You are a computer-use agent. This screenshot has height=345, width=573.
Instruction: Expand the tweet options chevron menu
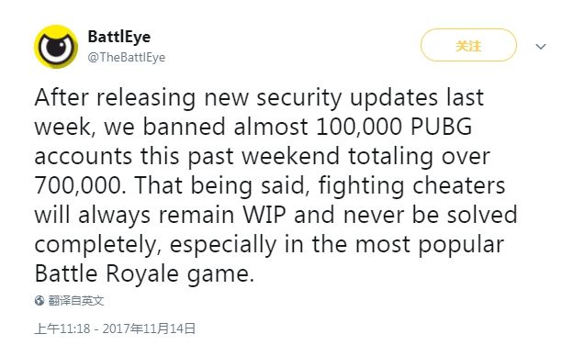(x=541, y=47)
